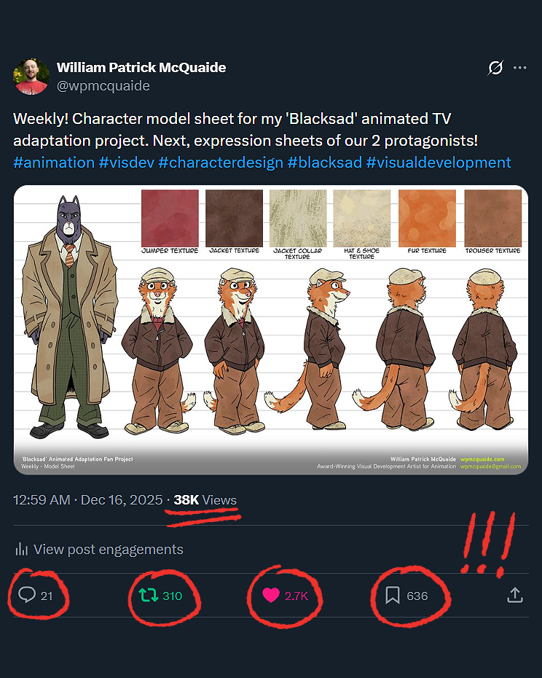Click the reply comment bubble icon
The image size is (542, 678).
point(27,596)
